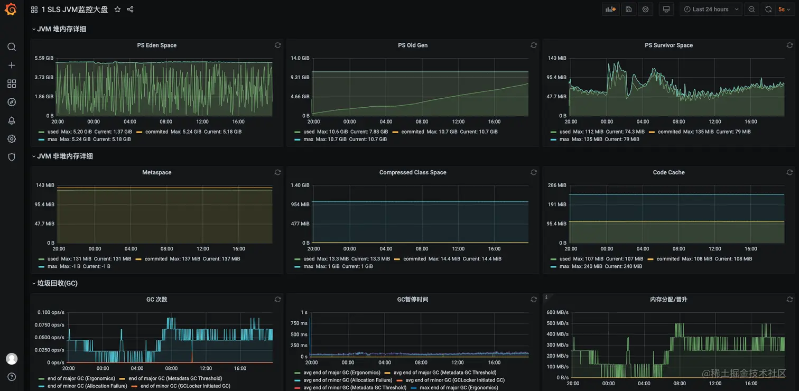Click the refresh icon on PS Eden Space panel

point(277,45)
